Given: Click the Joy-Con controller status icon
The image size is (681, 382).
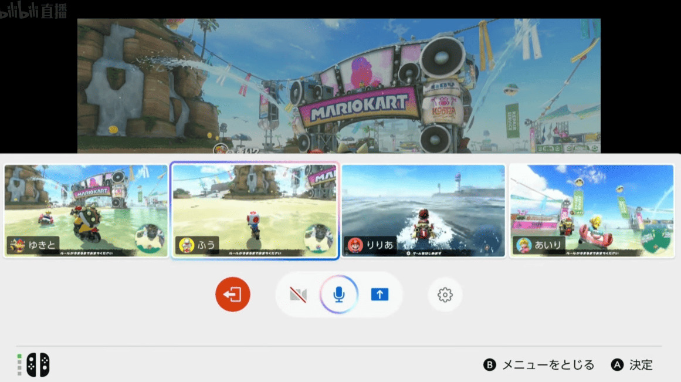Looking at the screenshot, I should click(x=38, y=364).
